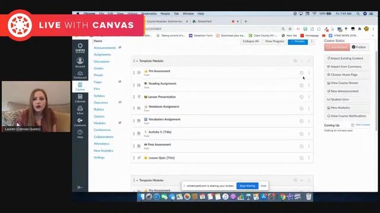Image resolution: width=380 pixels, height=213 pixels.
Task: Open Courses in Canvas sidebar
Action: 80,86
